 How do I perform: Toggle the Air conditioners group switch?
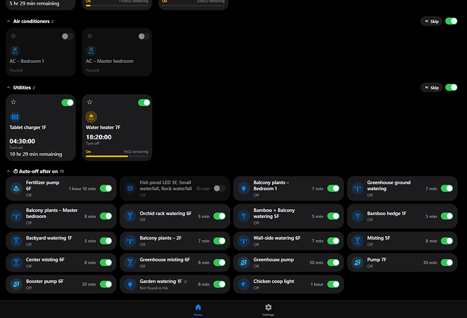tap(451, 21)
